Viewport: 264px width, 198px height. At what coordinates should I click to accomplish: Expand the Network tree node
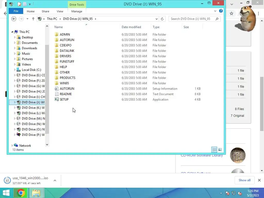pyautogui.click(x=12, y=145)
